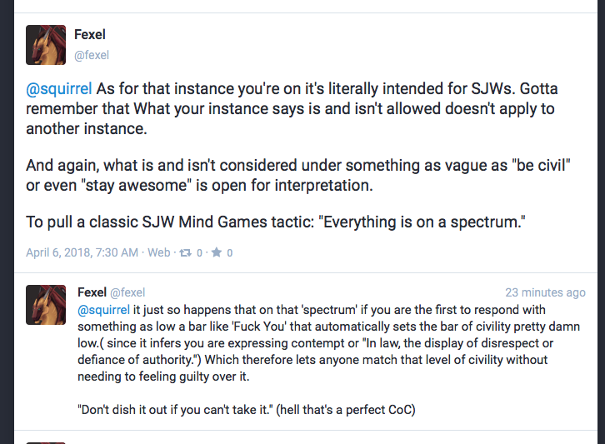Image resolution: width=605 pixels, height=444 pixels.
Task: Click the 23 minutes ago timestamp
Action: (x=545, y=292)
